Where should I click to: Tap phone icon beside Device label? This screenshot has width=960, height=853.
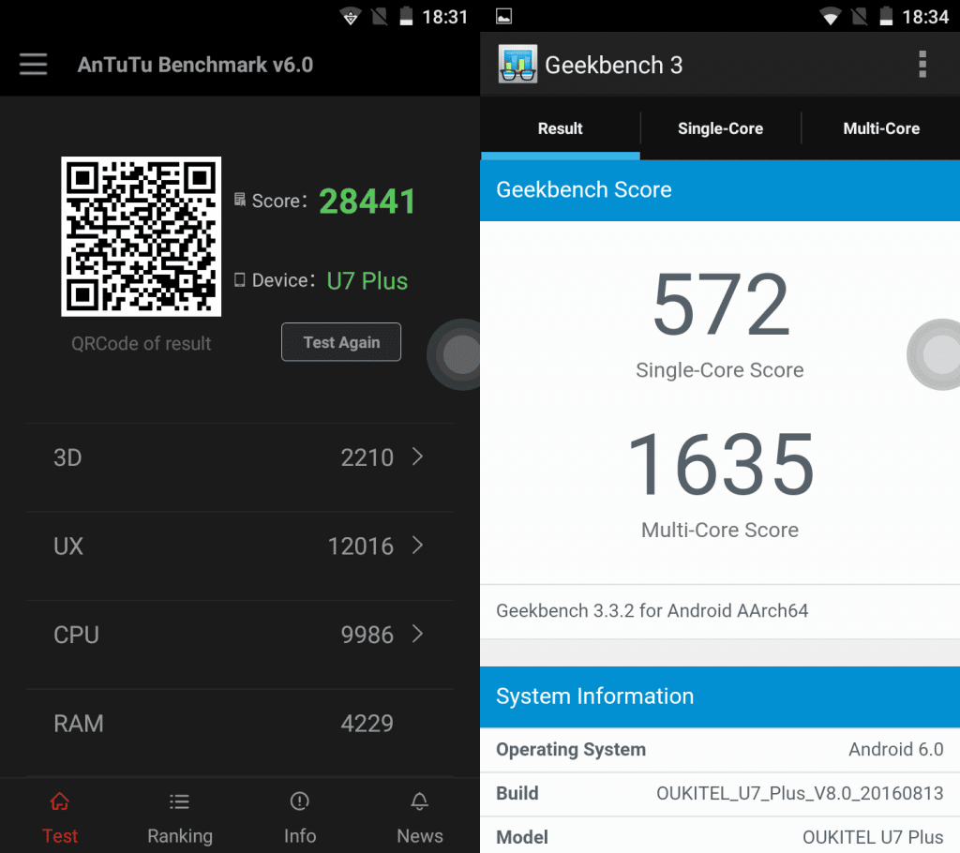pyautogui.click(x=240, y=280)
